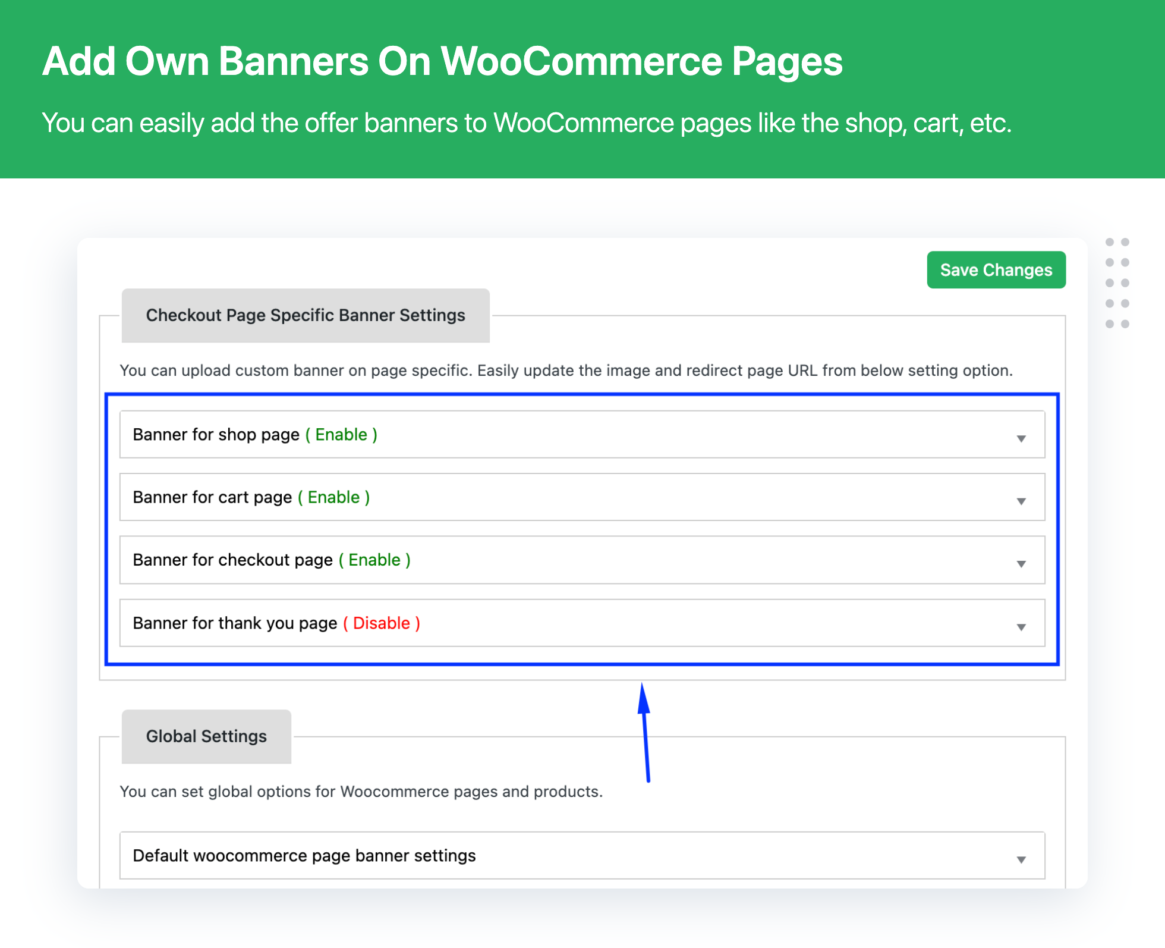
Task: Click the Enable status of checkout page
Action: click(x=374, y=560)
